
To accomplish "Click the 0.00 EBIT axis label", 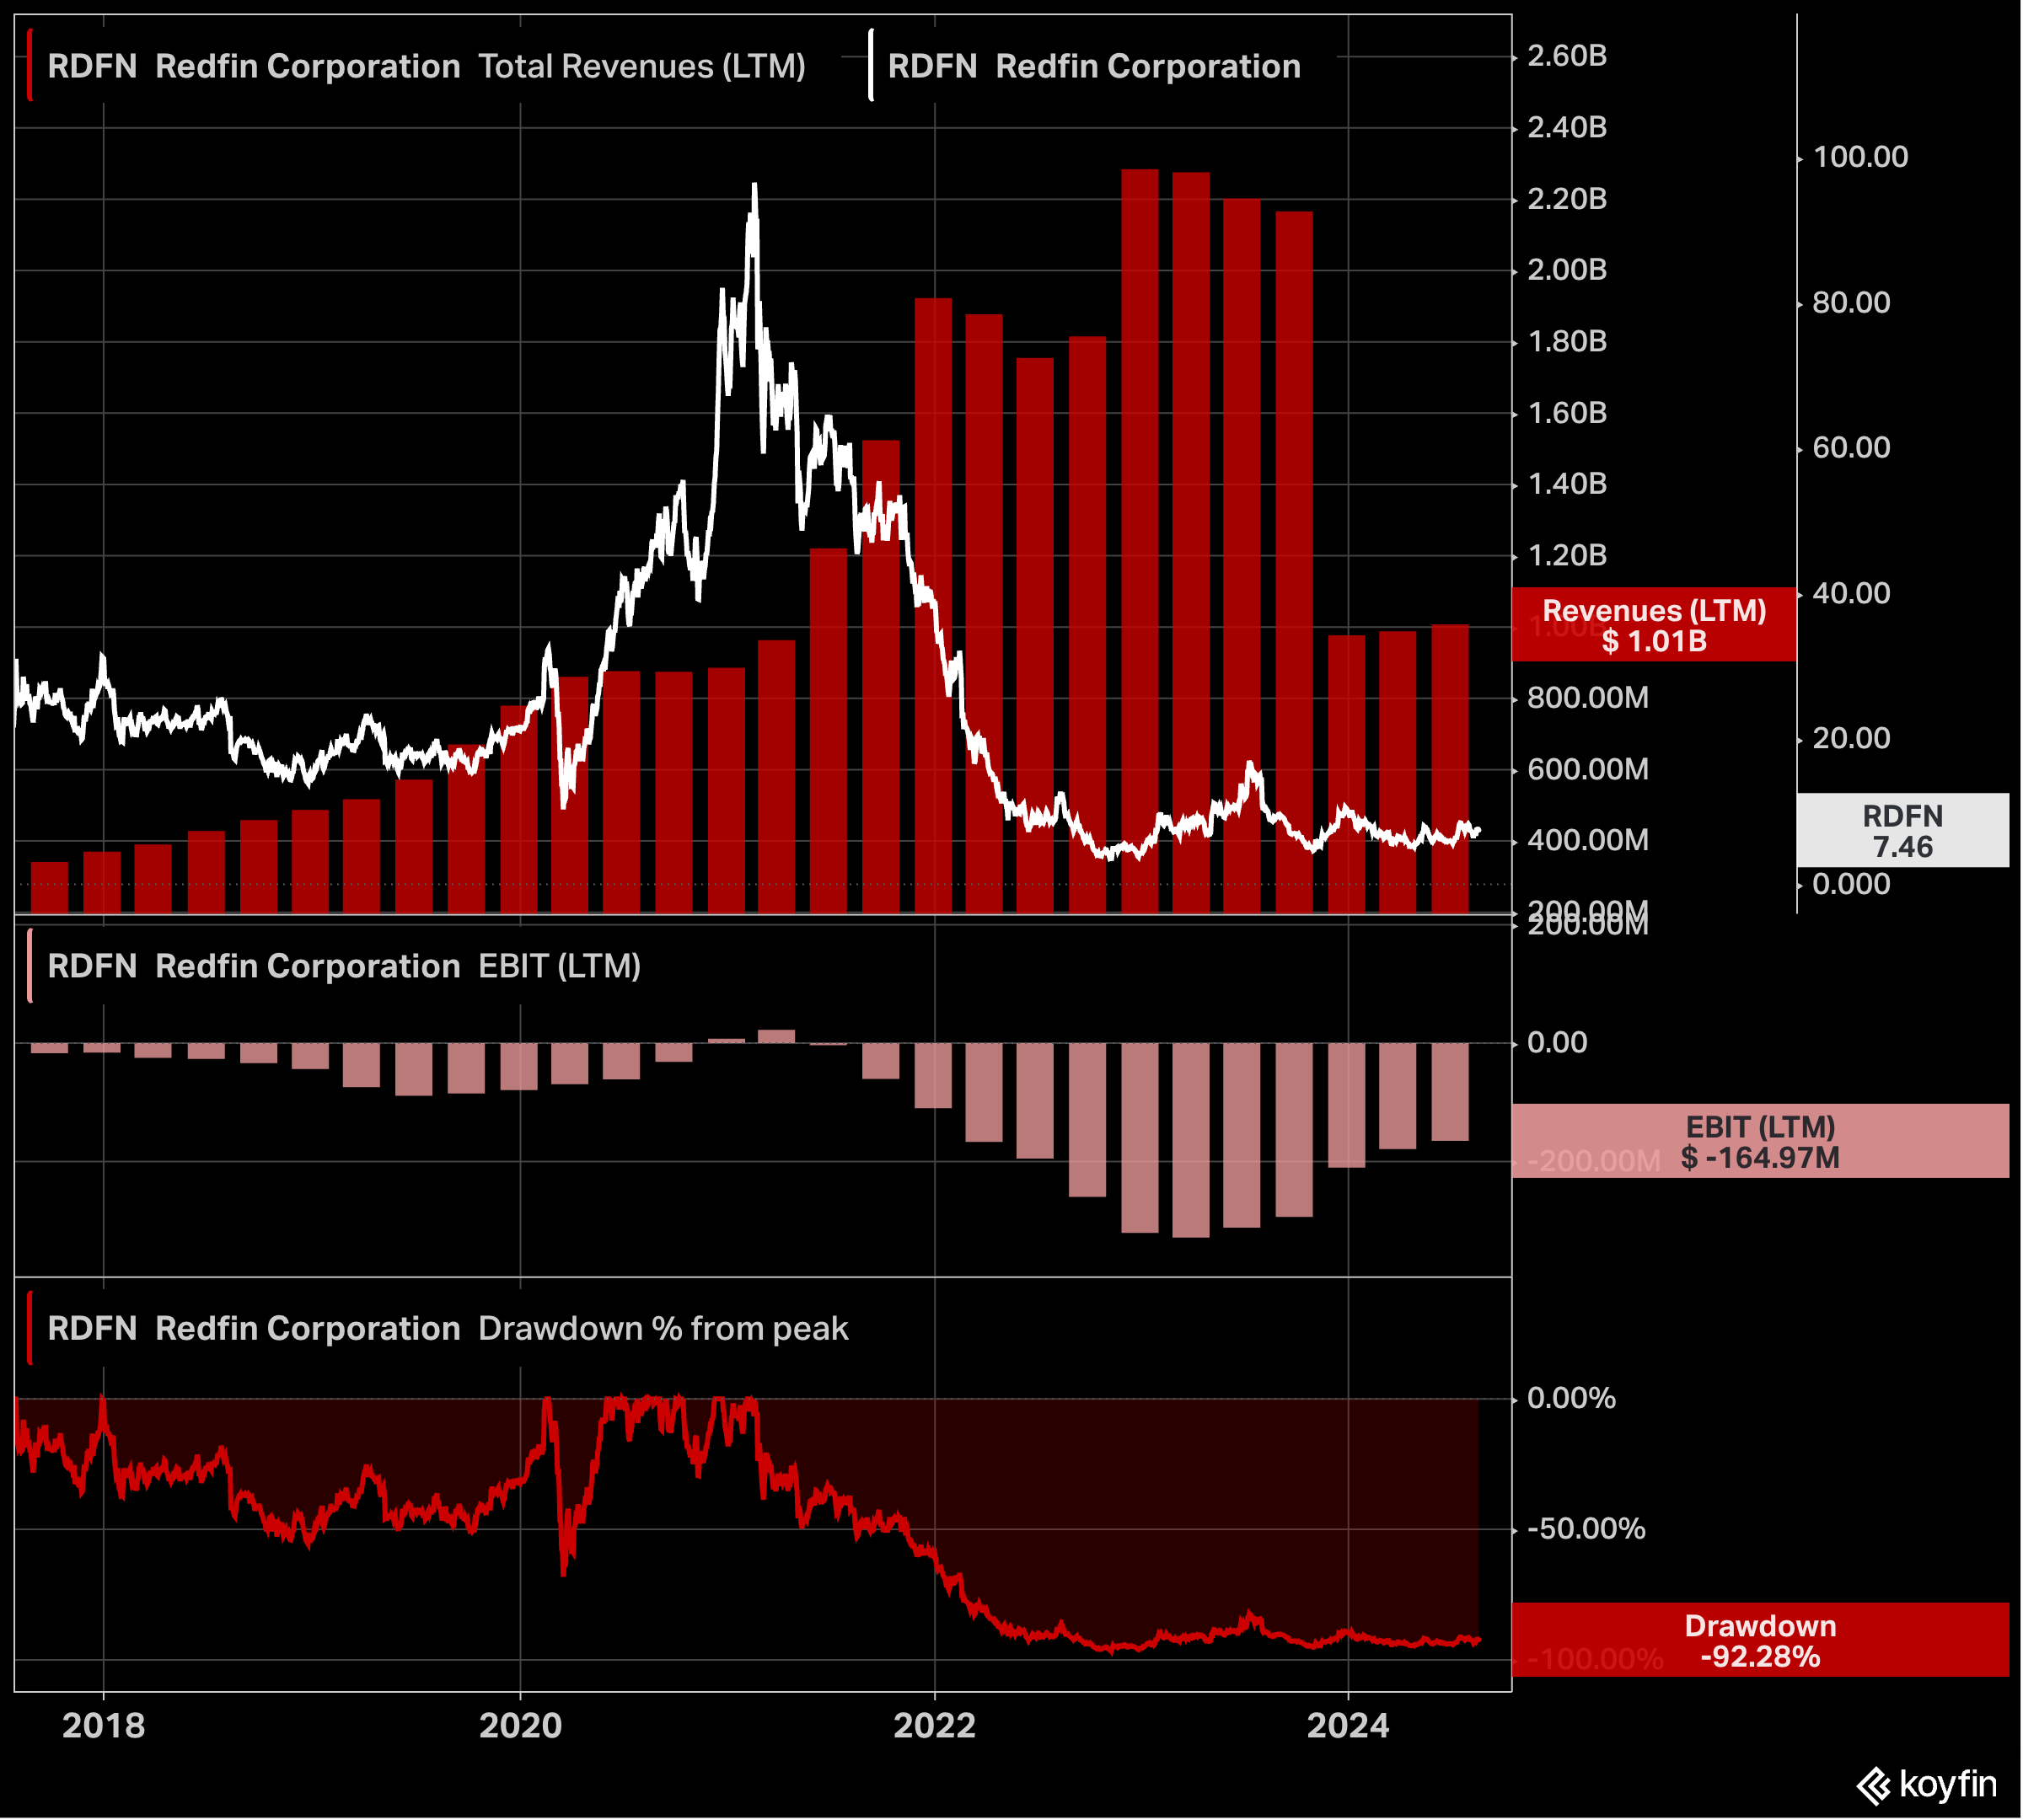I will [x=1557, y=1043].
